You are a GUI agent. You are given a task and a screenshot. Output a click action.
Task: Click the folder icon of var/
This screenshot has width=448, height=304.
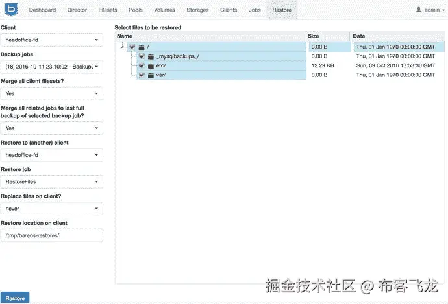(151, 75)
